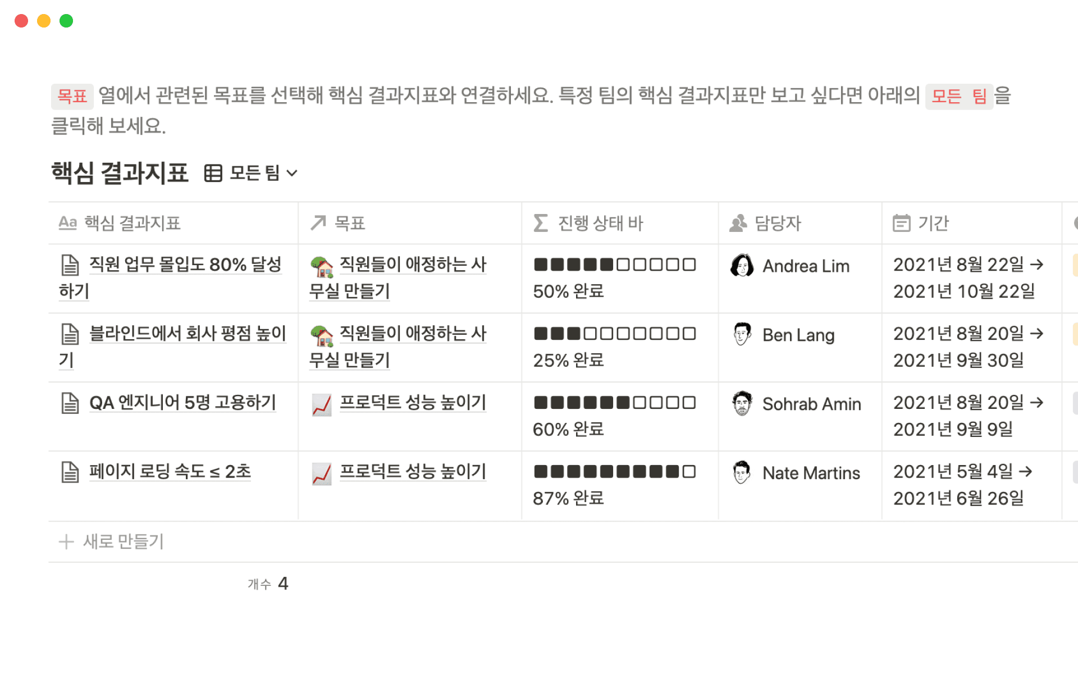Click Andrea Lim's avatar
The height and width of the screenshot is (674, 1078).
[x=742, y=266]
